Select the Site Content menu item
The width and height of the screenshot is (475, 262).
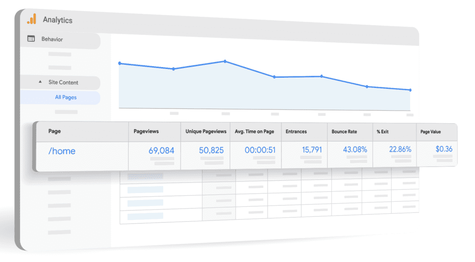pos(64,82)
